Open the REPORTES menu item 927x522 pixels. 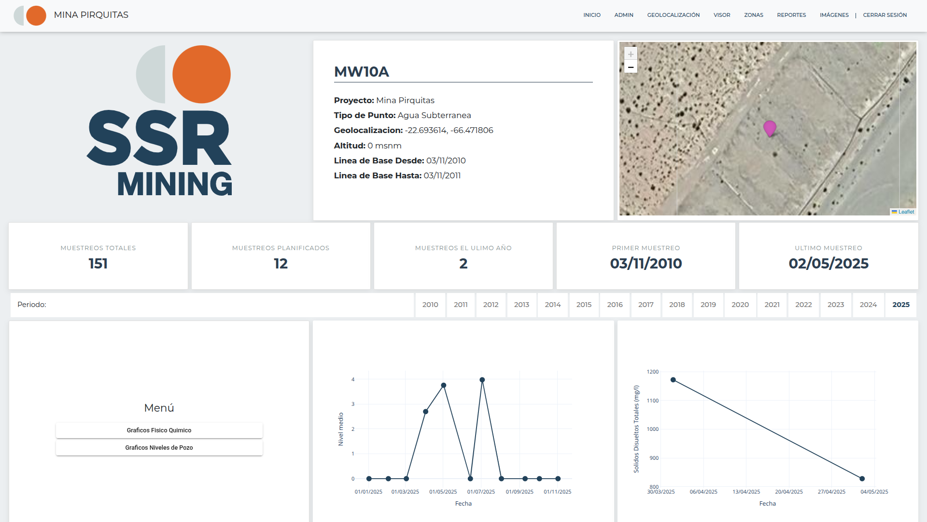791,15
